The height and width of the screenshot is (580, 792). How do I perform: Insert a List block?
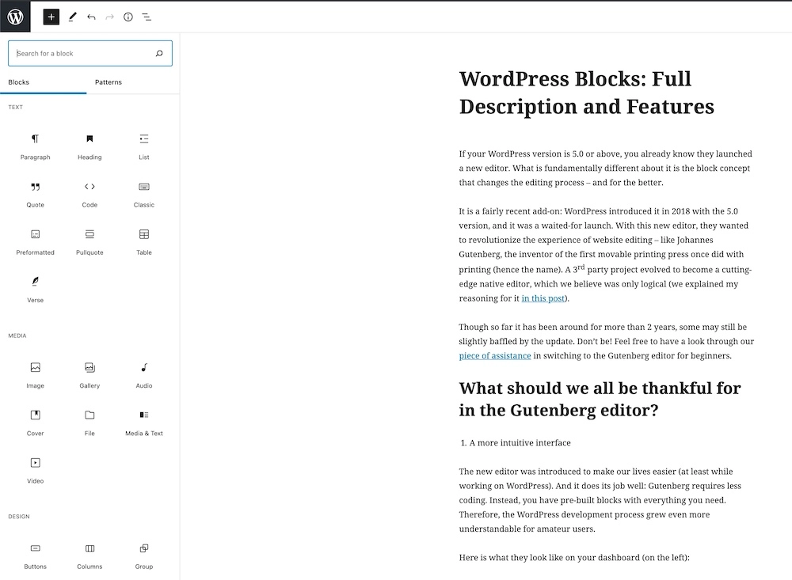tap(144, 146)
